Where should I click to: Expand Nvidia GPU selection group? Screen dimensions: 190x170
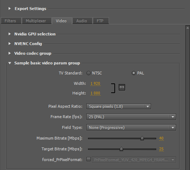pyautogui.click(x=10, y=34)
